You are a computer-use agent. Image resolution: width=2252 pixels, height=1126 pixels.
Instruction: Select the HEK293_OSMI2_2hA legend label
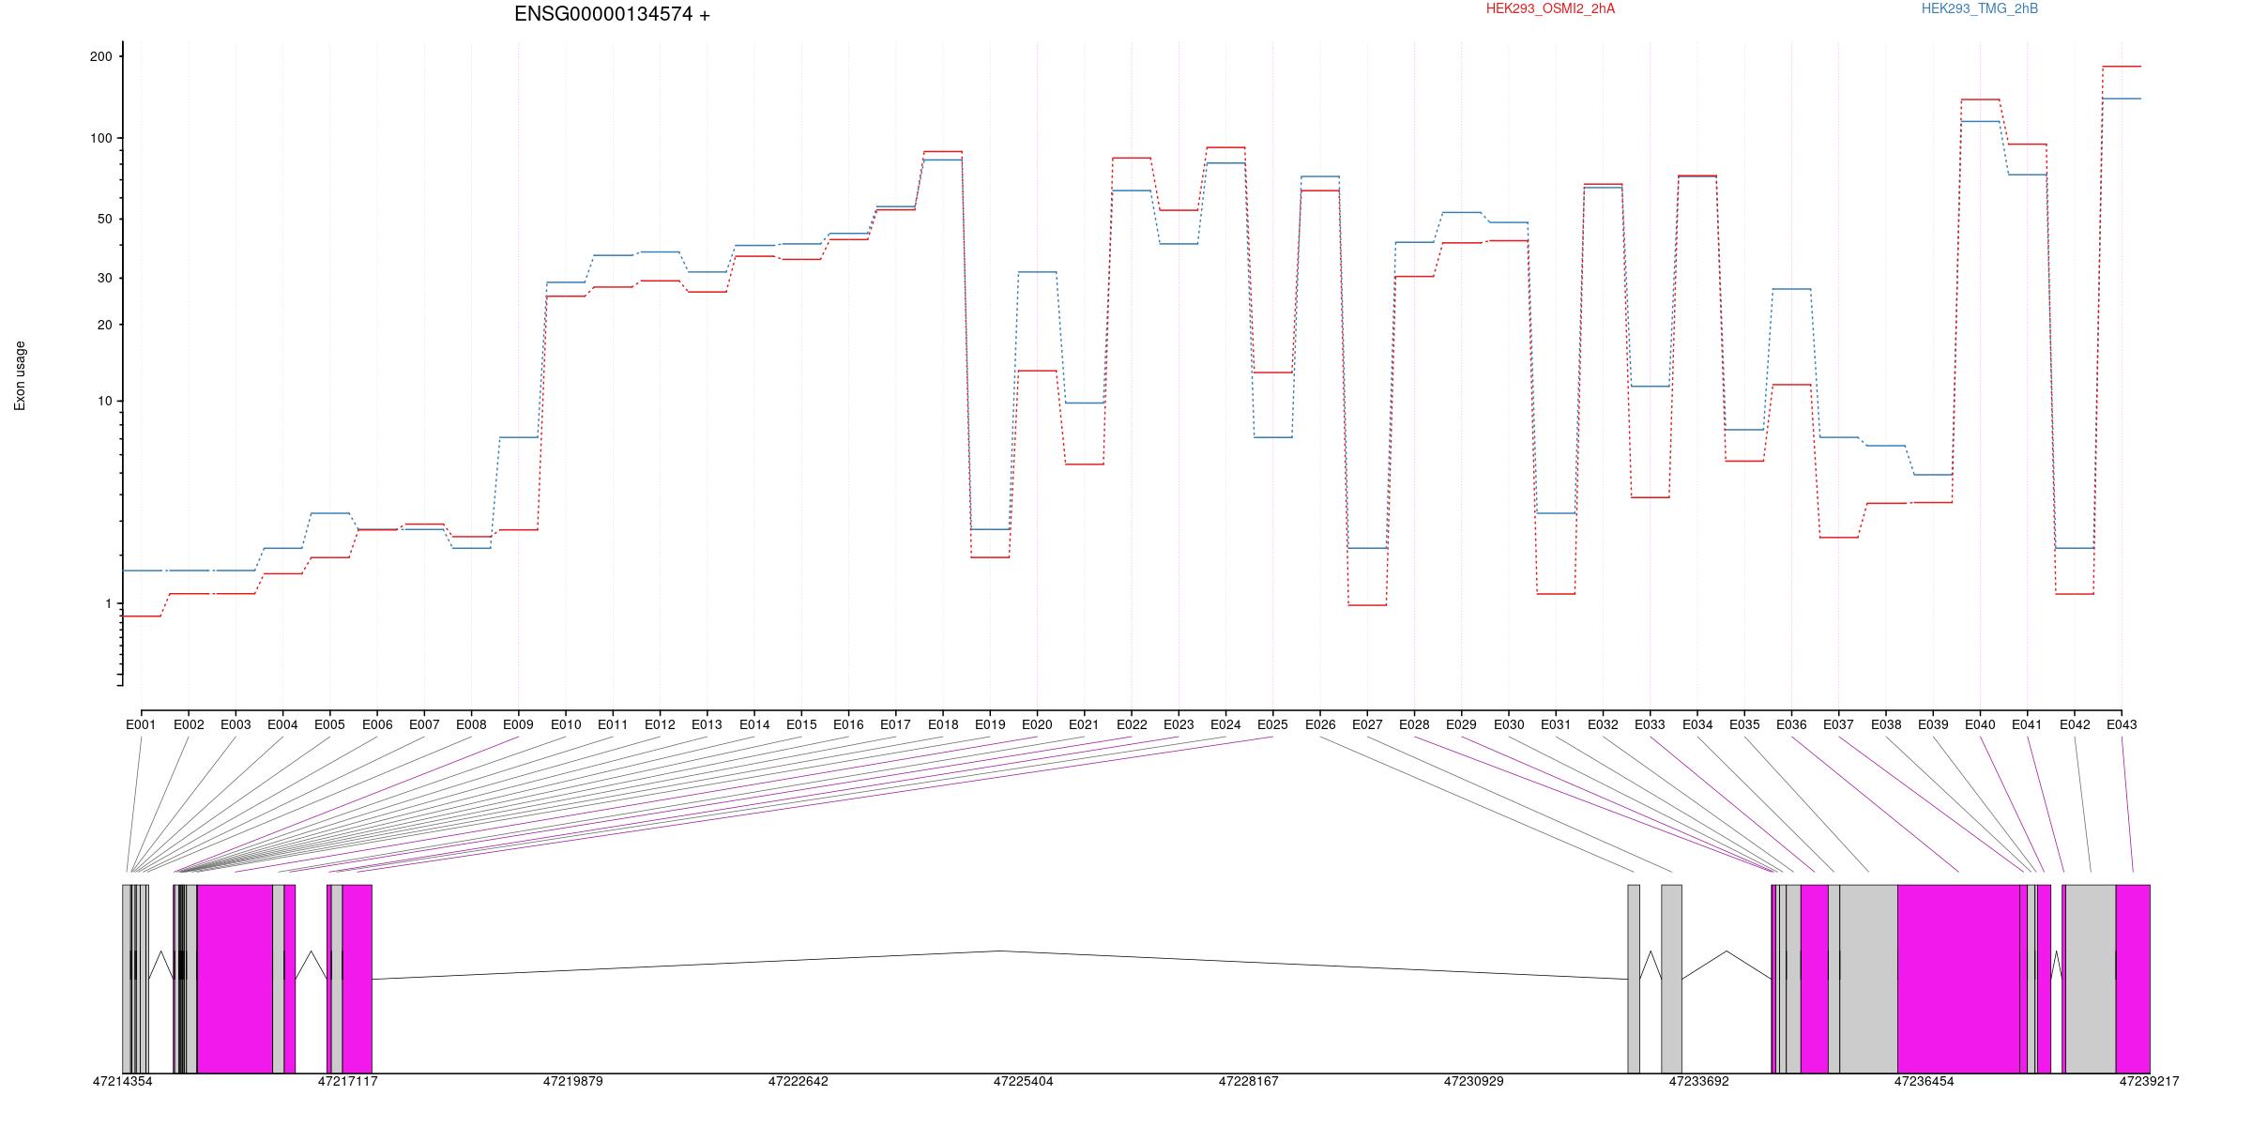click(1550, 8)
